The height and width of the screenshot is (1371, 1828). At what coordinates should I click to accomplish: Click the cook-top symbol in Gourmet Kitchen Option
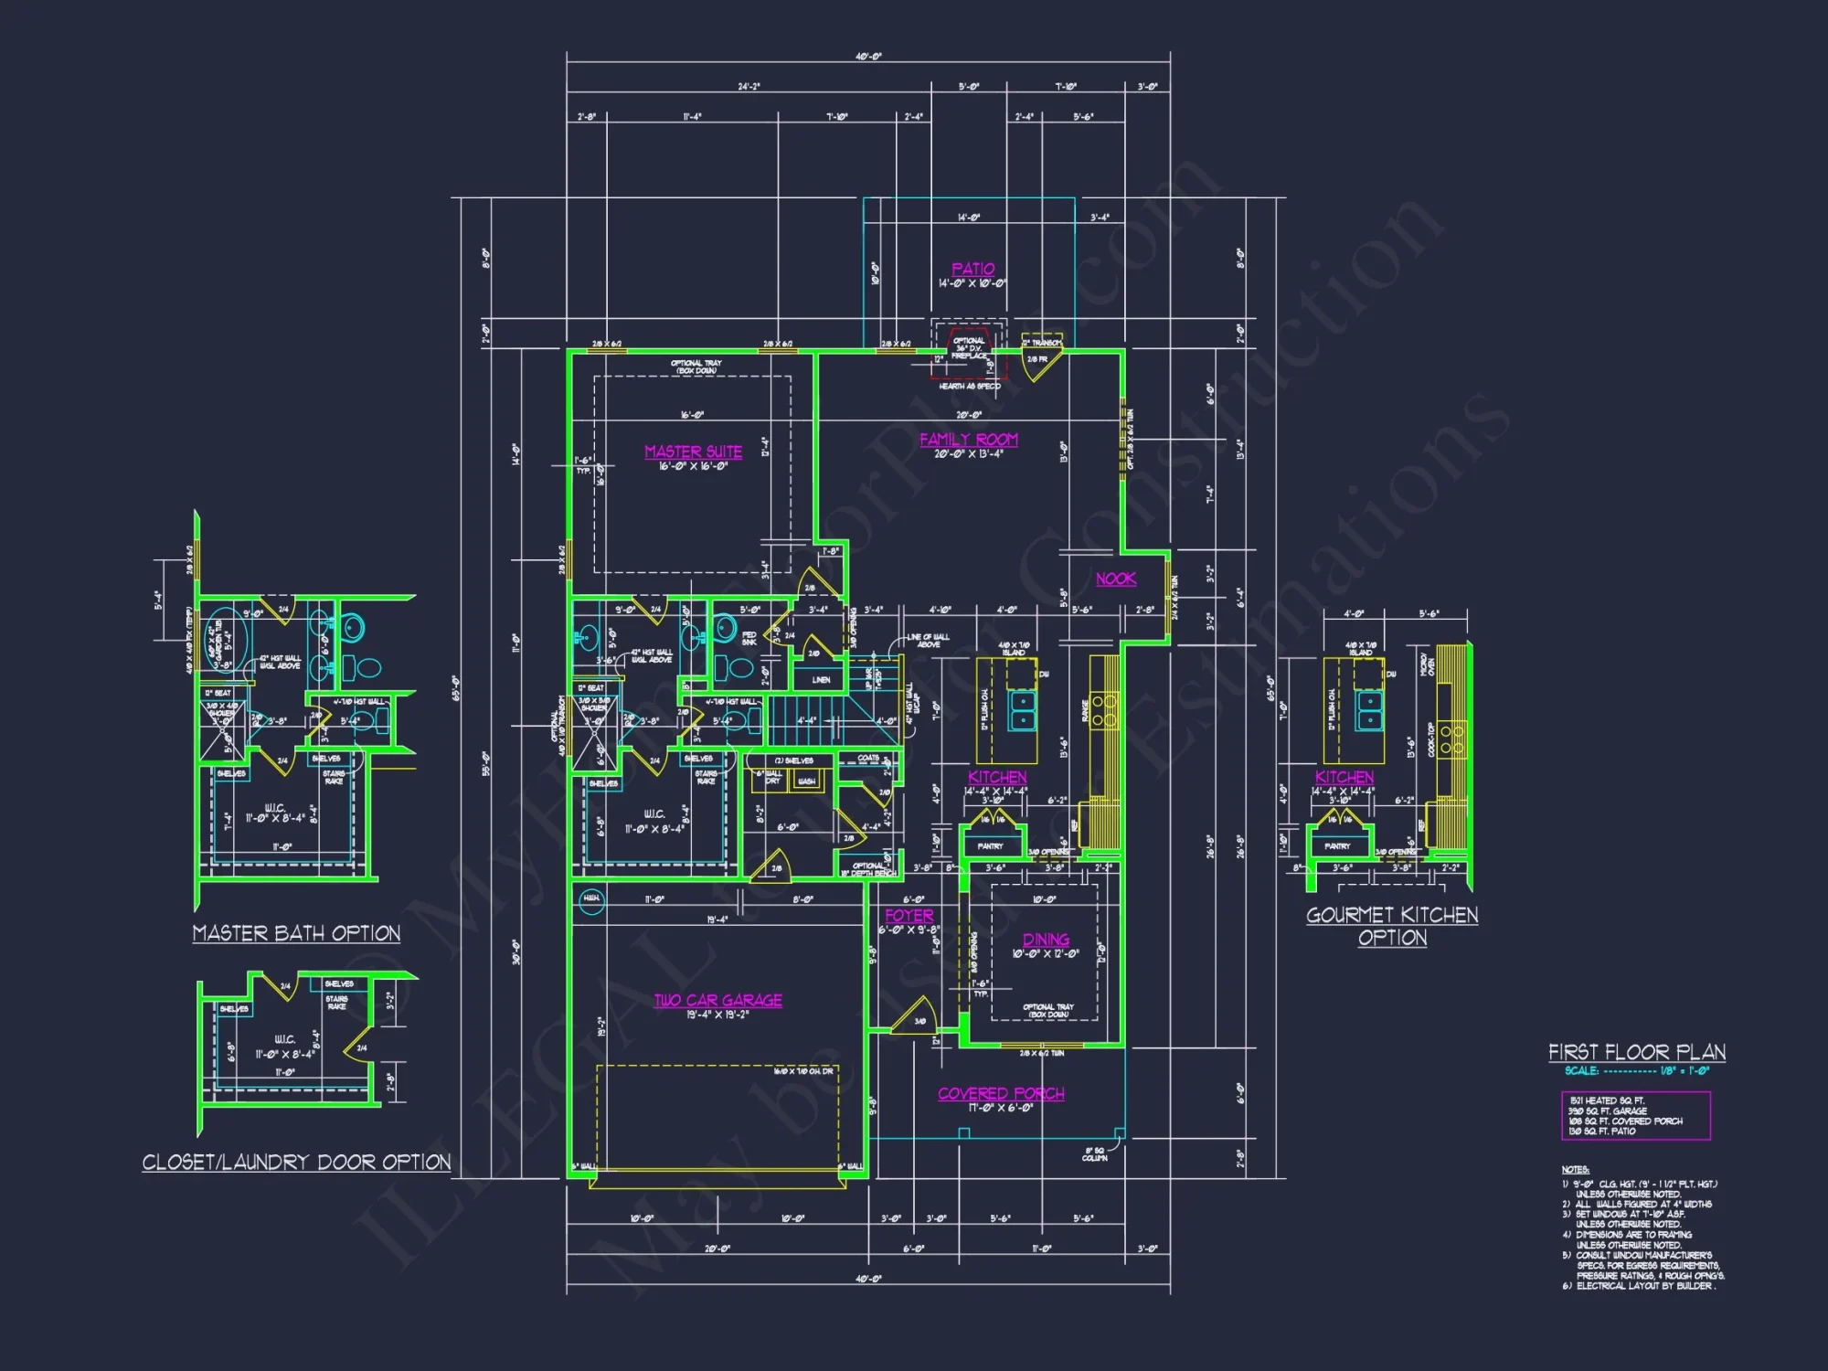(1452, 739)
